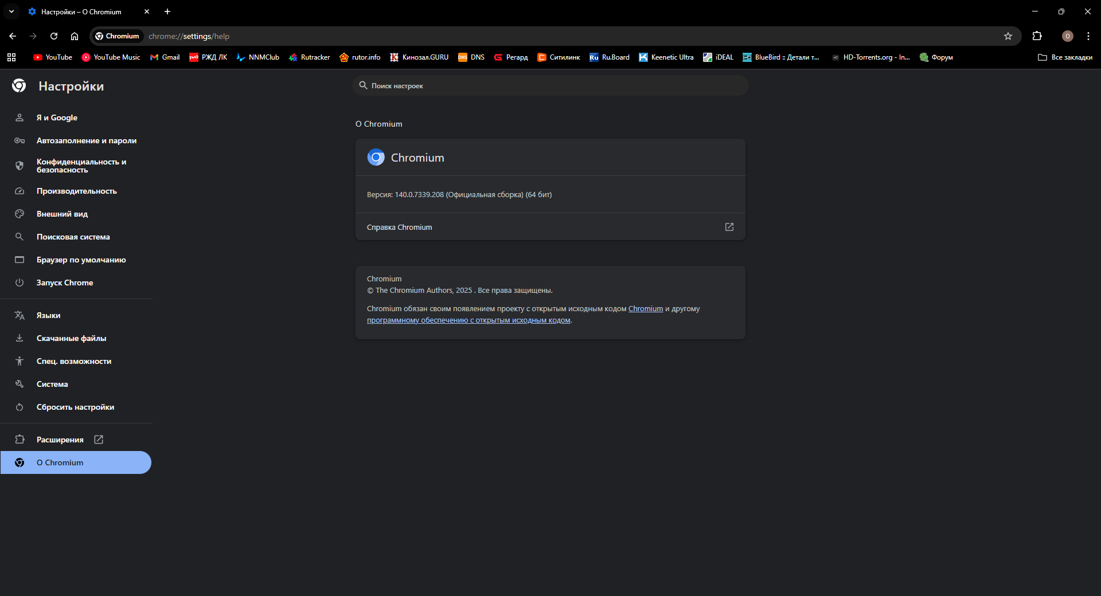The width and height of the screenshot is (1101, 596).
Task: Click the profile avatar icon
Action: coord(1067,36)
